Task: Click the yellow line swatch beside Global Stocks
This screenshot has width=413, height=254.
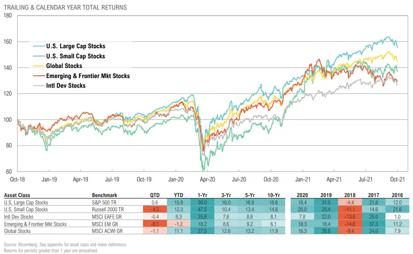Action: [39, 66]
